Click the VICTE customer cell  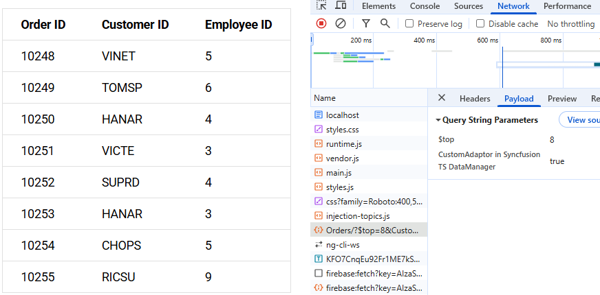118,151
